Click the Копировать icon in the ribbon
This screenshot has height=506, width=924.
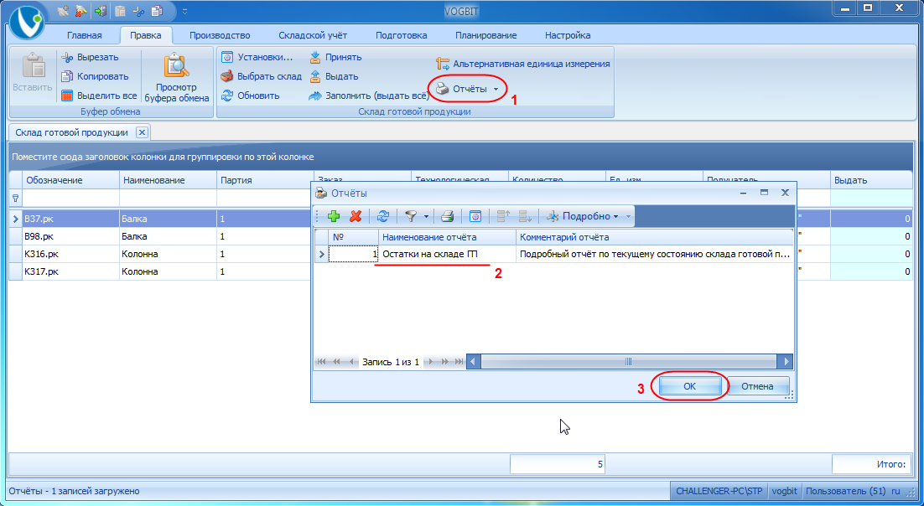point(67,76)
